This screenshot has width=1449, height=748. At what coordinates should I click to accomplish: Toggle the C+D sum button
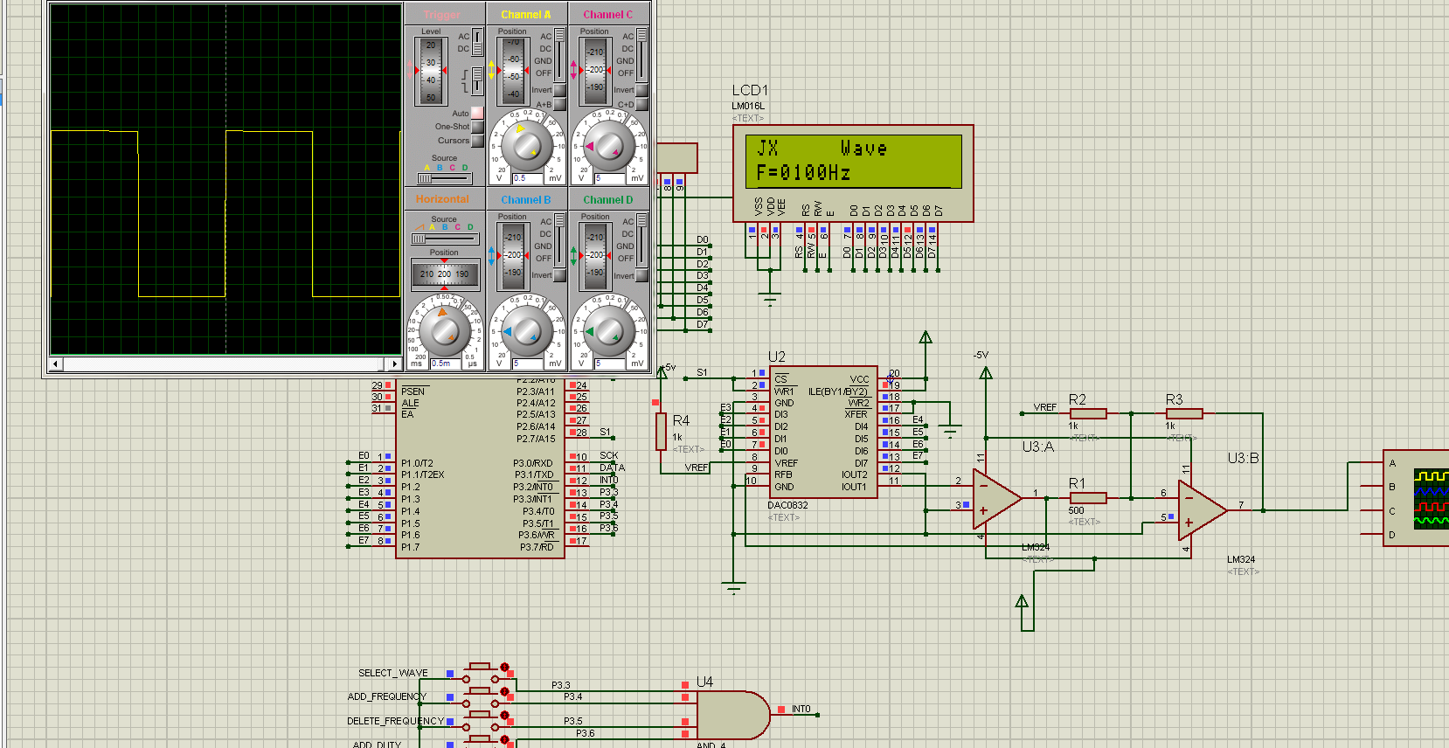point(641,104)
